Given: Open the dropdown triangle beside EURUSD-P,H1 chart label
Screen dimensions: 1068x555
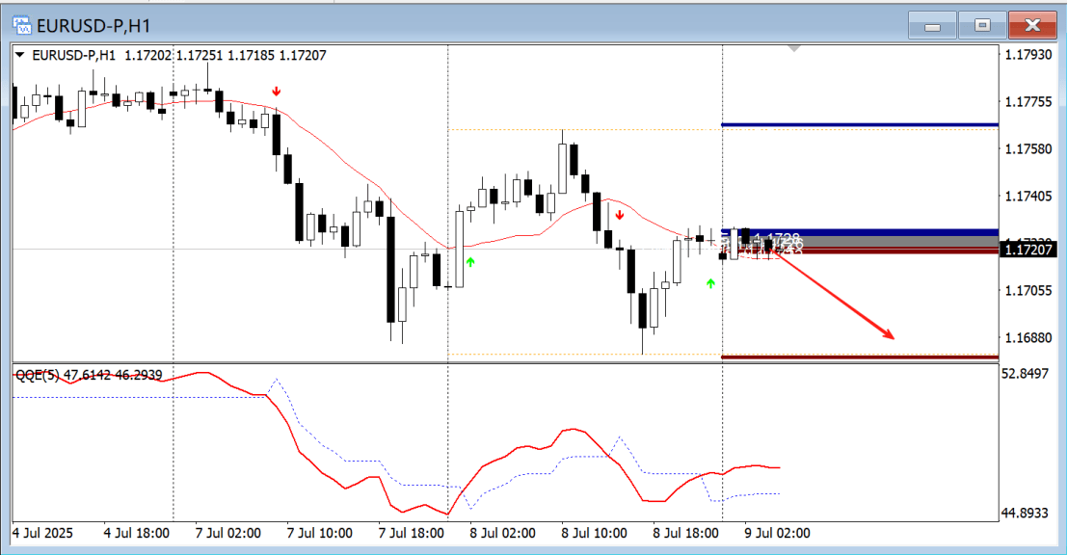Looking at the screenshot, I should pyautogui.click(x=19, y=55).
